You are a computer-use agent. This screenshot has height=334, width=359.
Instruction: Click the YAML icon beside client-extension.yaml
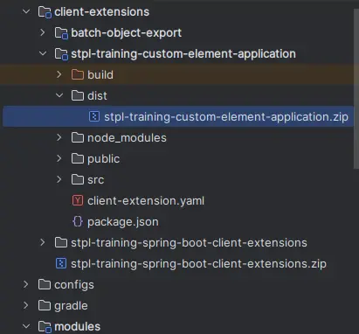click(x=78, y=200)
